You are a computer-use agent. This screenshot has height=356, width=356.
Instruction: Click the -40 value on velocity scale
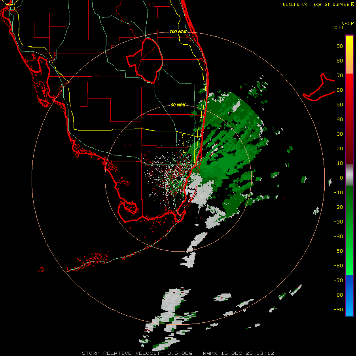tap(338, 237)
